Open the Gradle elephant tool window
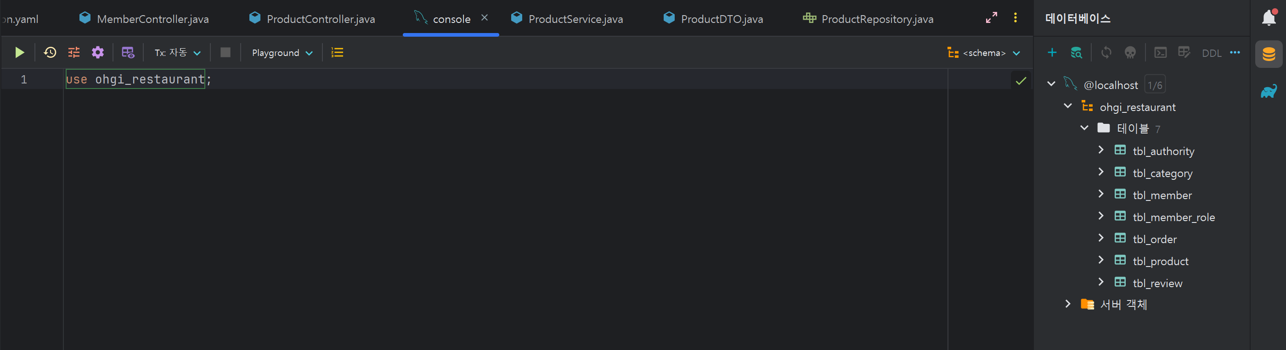The width and height of the screenshot is (1286, 350). point(1269,91)
